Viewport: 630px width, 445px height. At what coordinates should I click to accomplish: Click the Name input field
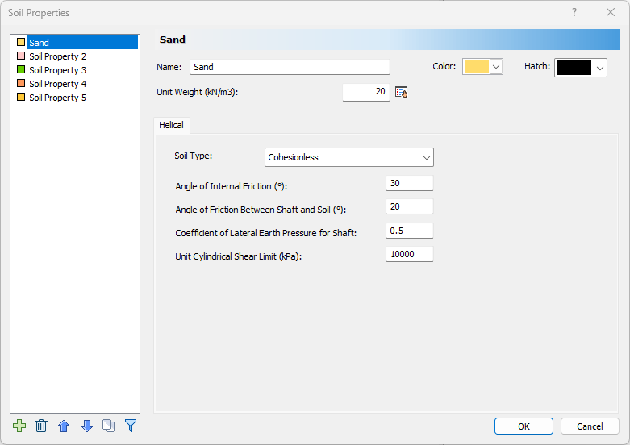point(290,67)
